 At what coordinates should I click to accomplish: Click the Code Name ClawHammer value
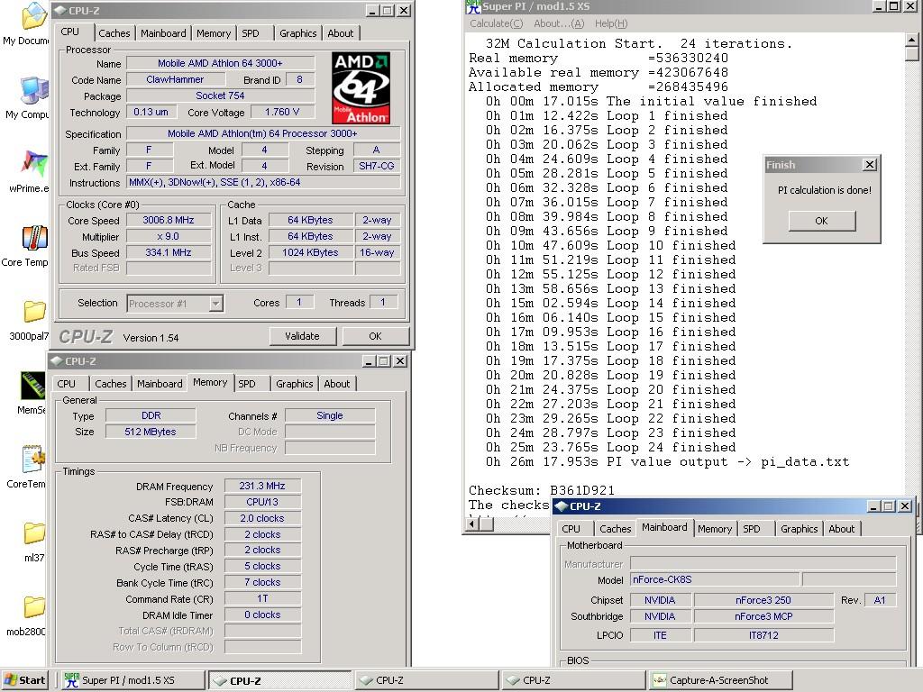click(x=175, y=79)
